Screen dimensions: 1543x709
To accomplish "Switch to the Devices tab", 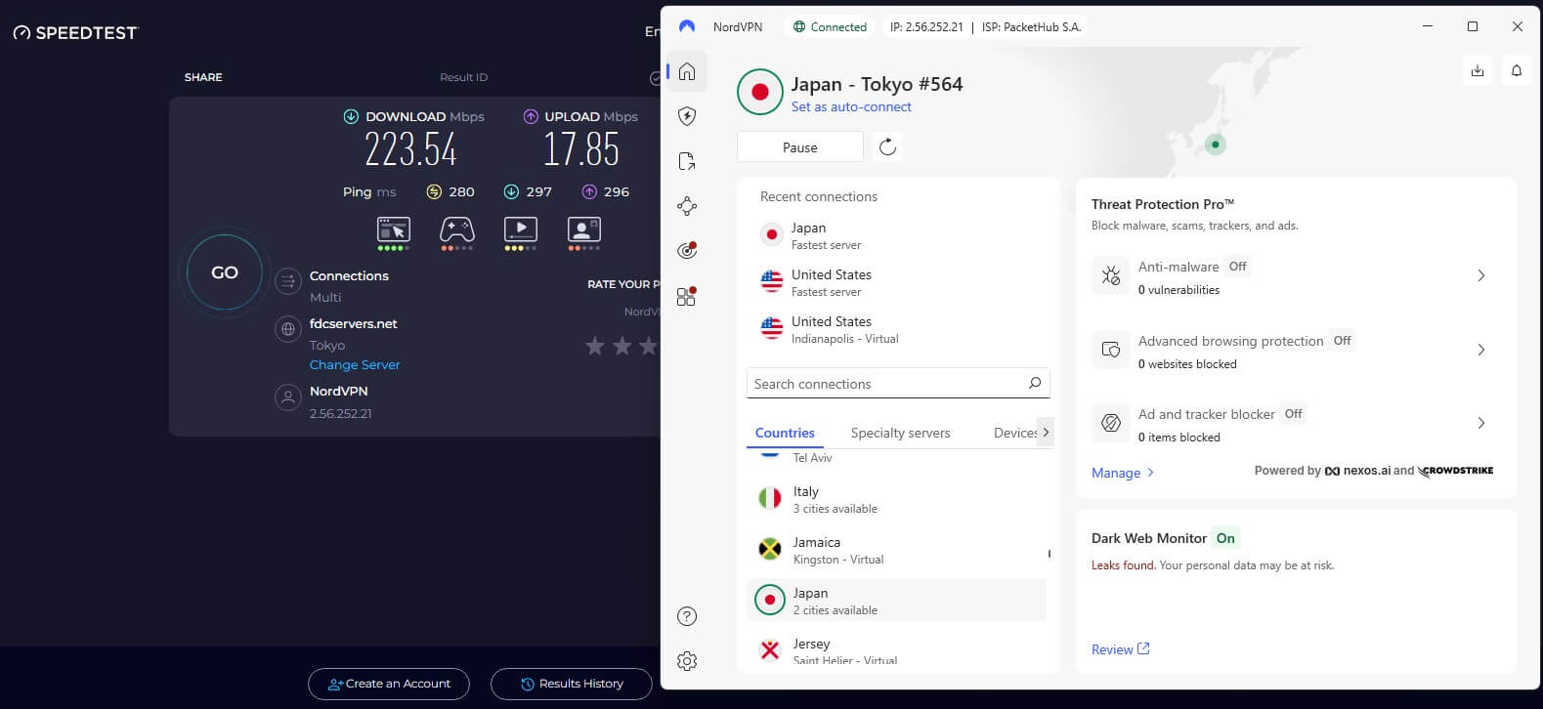I will (x=1015, y=433).
